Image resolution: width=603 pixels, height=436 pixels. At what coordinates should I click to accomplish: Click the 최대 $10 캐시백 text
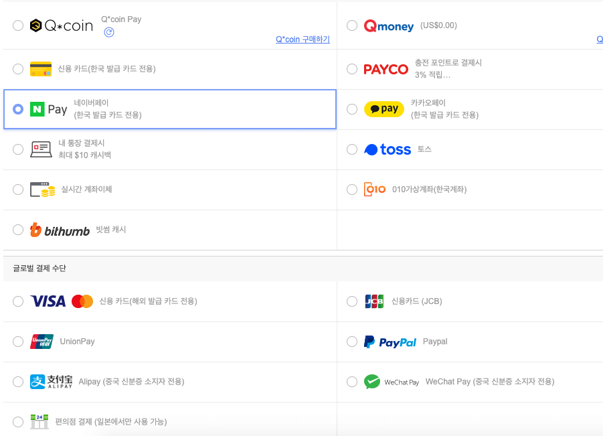84,155
